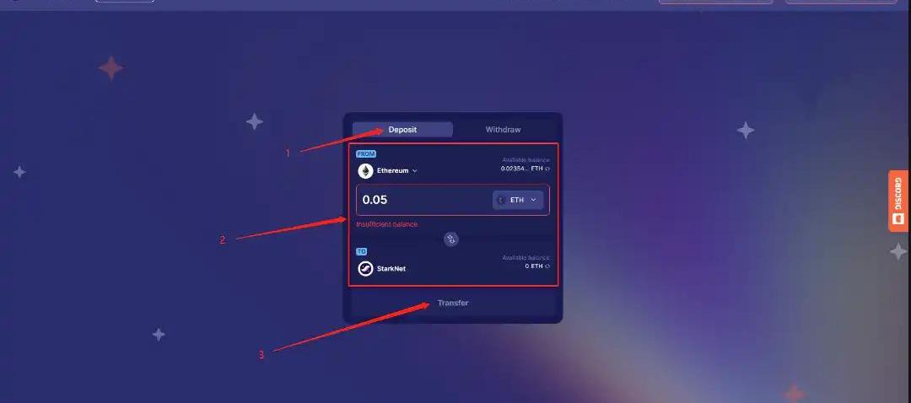911x403 pixels.
Task: Refresh the Ethereum available balance
Action: click(547, 169)
